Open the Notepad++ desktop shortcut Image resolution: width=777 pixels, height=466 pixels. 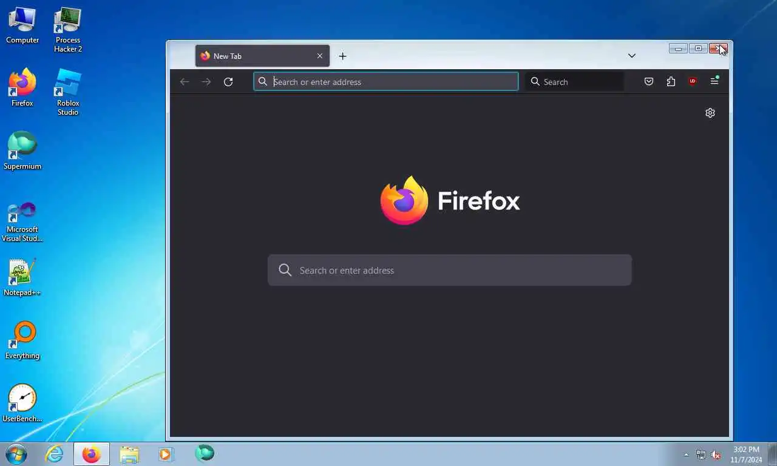[x=22, y=278]
